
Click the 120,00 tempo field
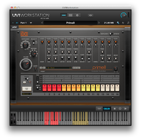(x=107, y=109)
